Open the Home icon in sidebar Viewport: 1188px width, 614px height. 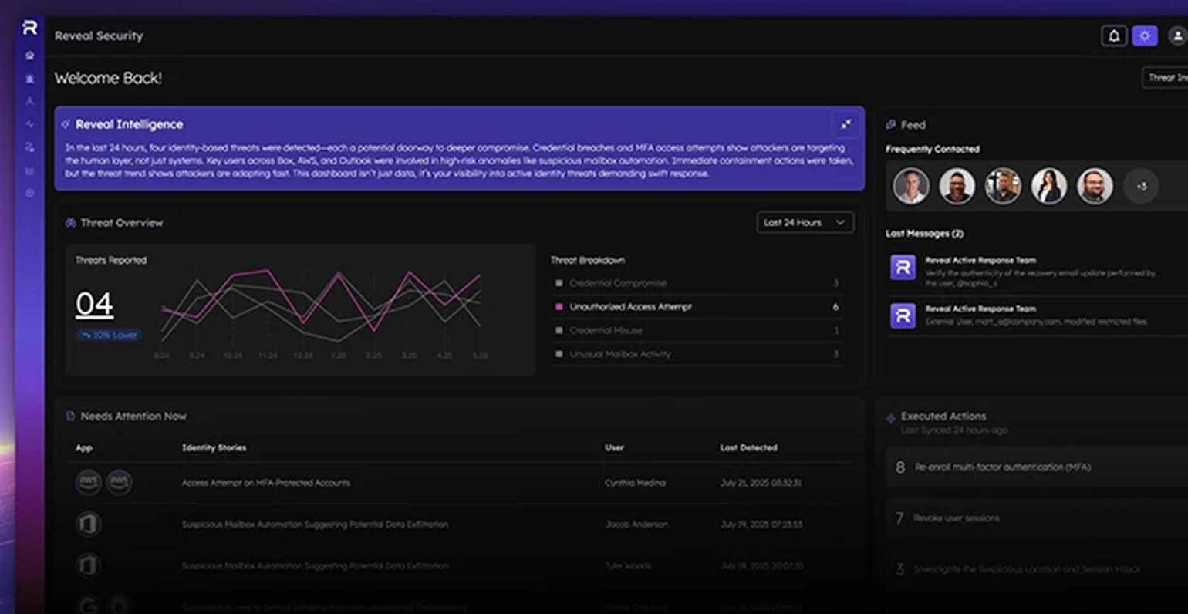pos(30,56)
